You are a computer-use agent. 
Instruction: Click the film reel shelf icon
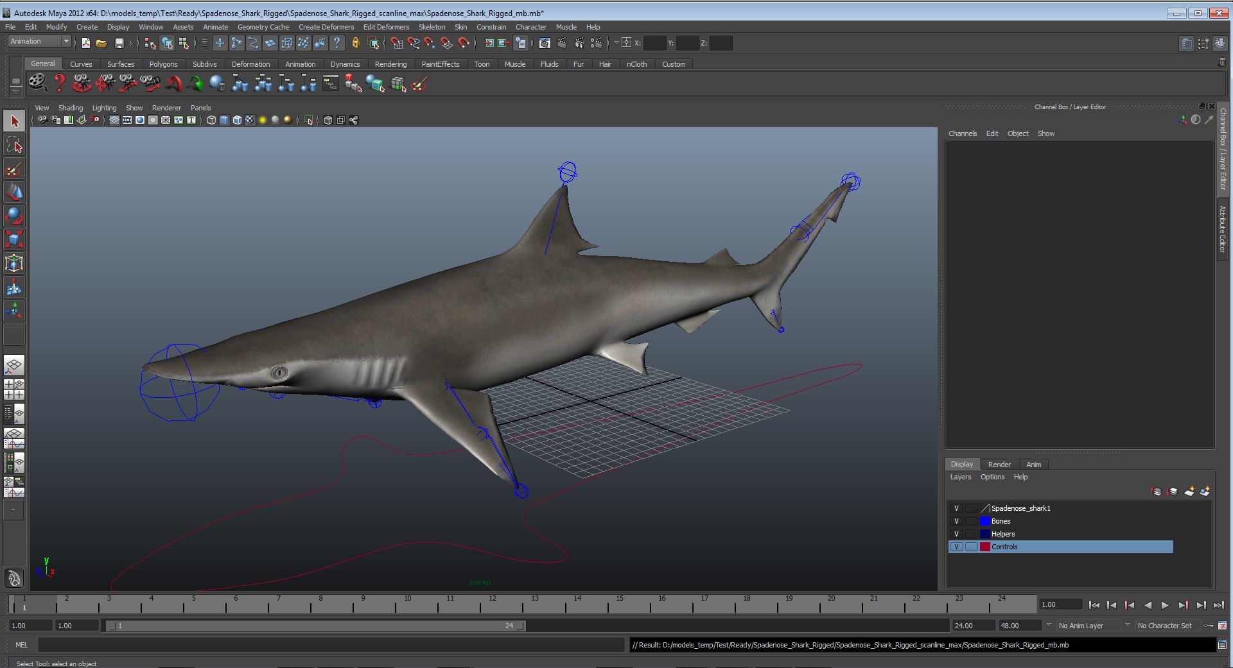37,83
